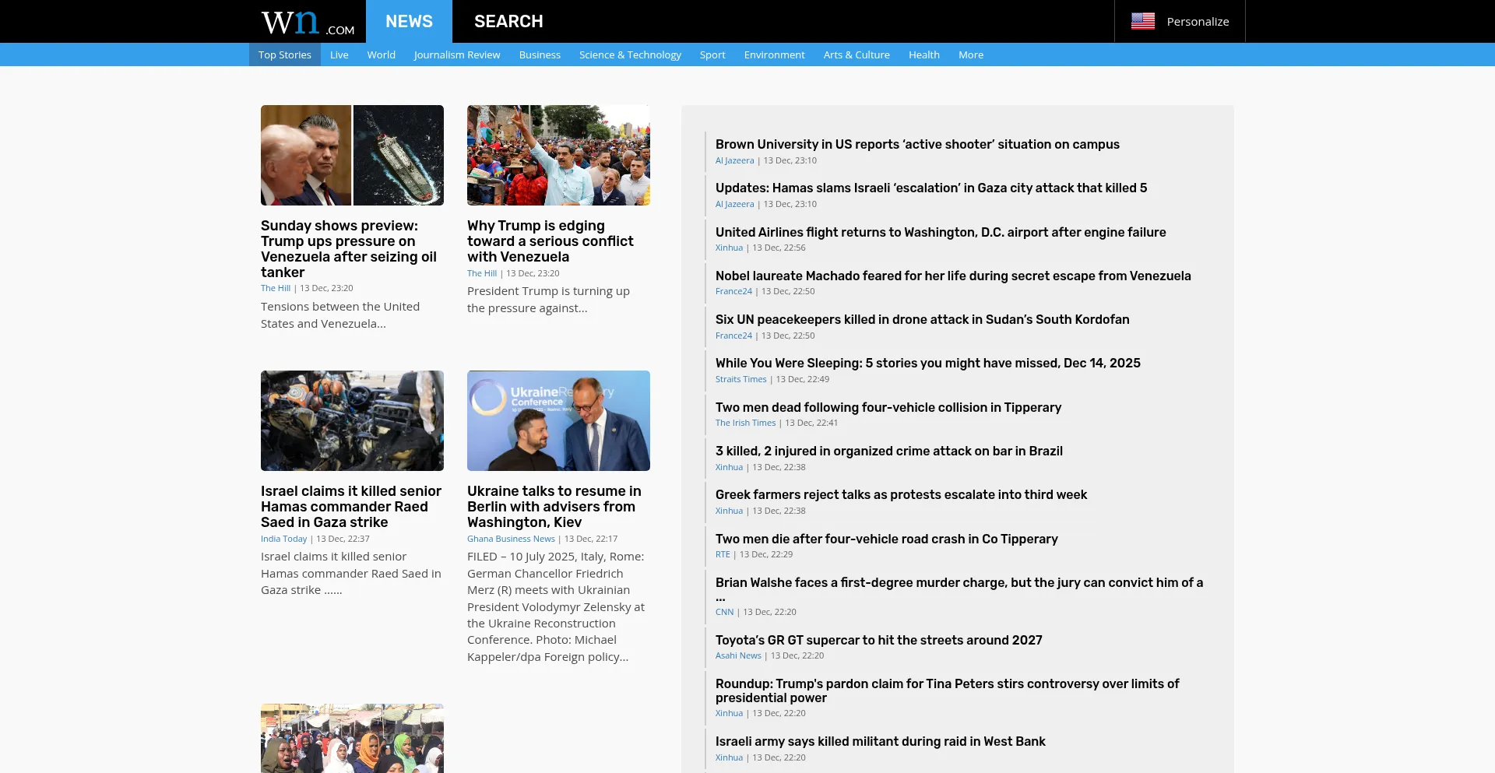Open the Journalism Review section
This screenshot has width=1495, height=773.
tap(456, 54)
